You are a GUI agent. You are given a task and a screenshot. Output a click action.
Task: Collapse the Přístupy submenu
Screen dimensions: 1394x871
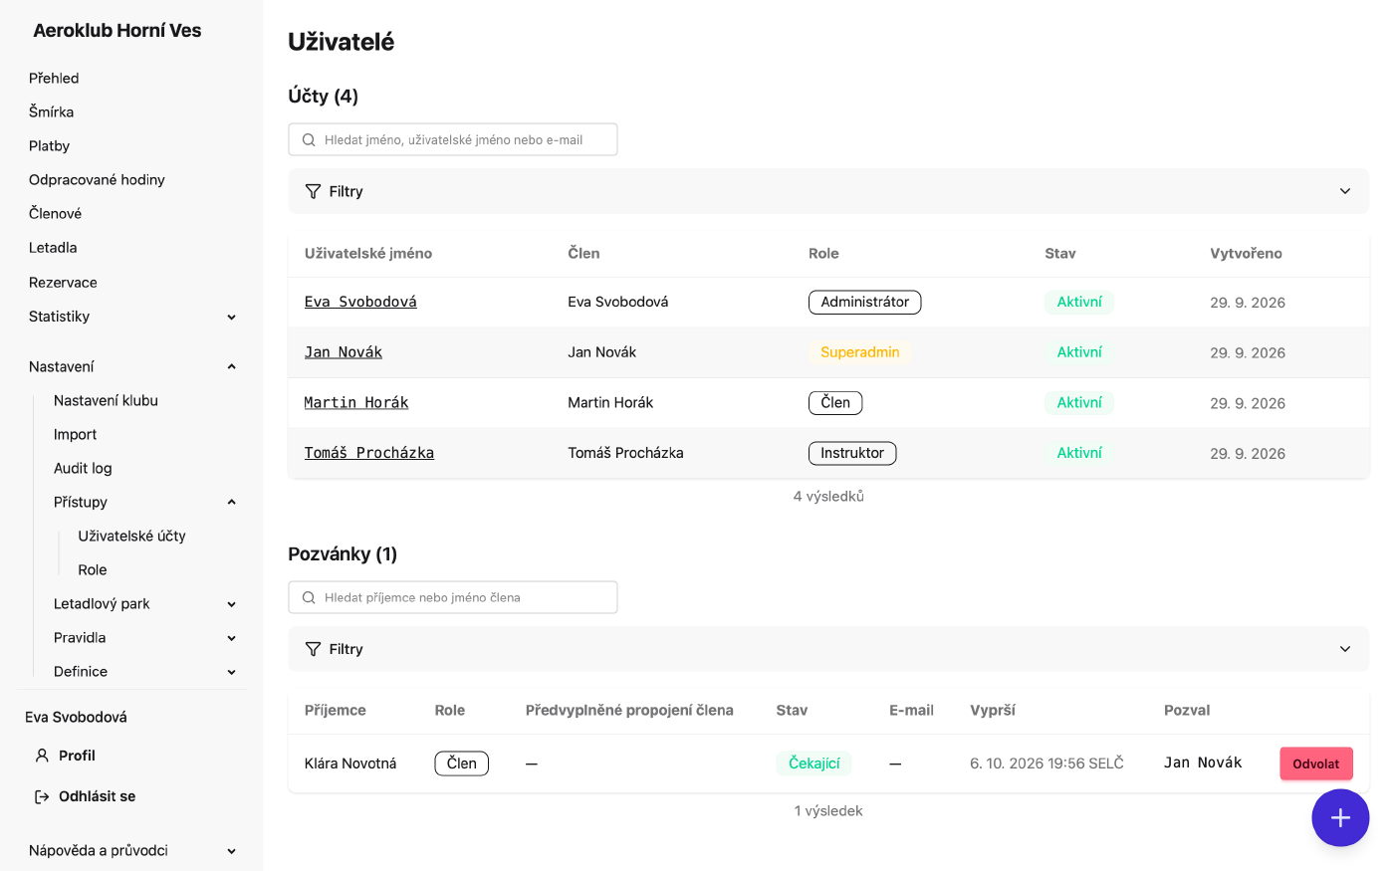pyautogui.click(x=231, y=502)
